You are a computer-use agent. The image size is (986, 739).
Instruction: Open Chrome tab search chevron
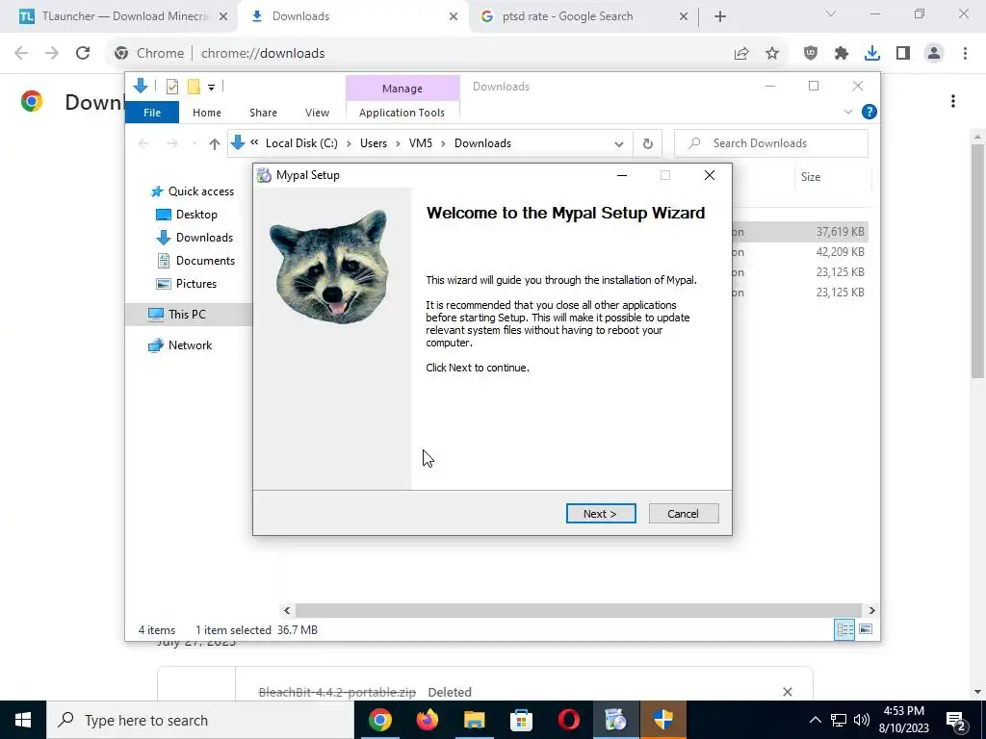pos(831,13)
